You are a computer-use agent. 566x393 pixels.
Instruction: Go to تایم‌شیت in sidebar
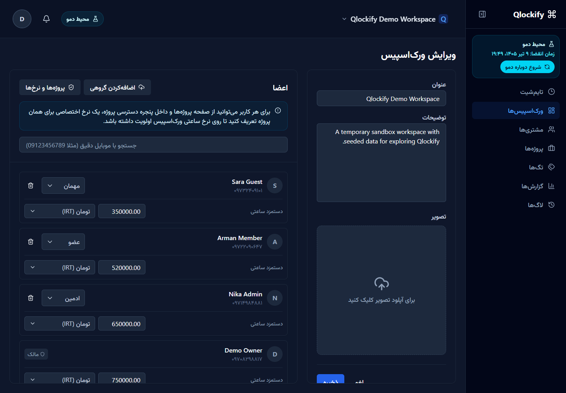tap(516, 92)
